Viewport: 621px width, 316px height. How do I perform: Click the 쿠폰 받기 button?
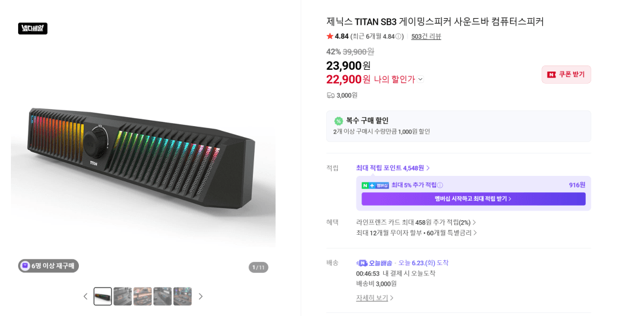[566, 75]
